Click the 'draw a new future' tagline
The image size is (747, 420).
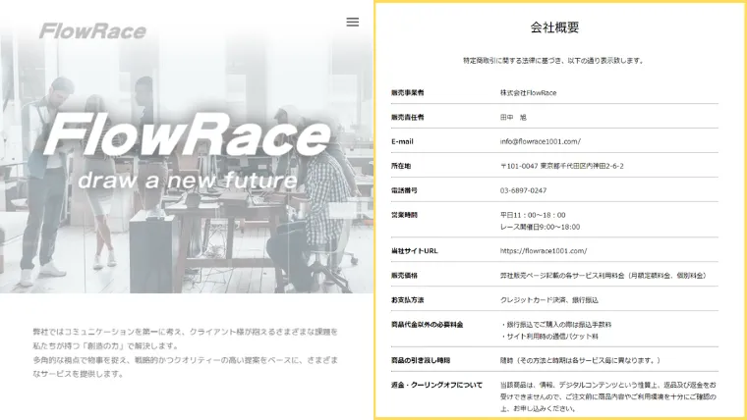[187, 181]
